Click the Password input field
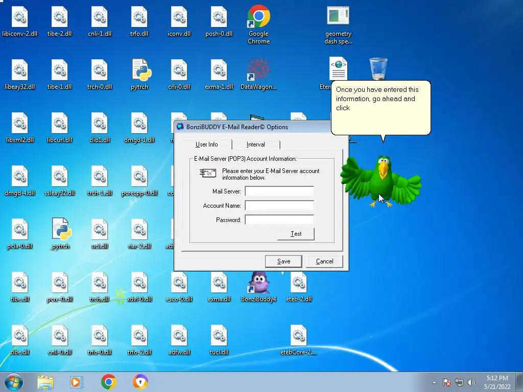This screenshot has height=392, width=523. 279,220
